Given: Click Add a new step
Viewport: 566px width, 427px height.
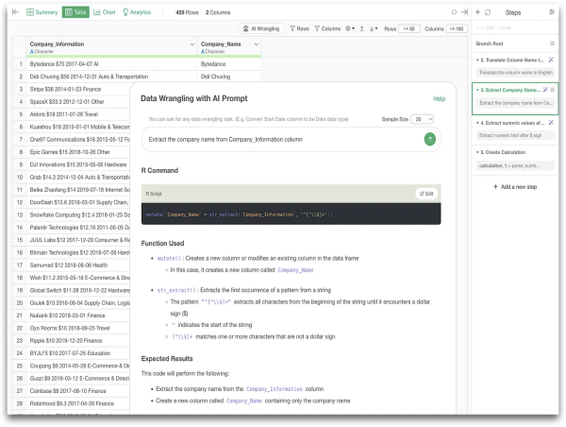Looking at the screenshot, I should (x=515, y=187).
